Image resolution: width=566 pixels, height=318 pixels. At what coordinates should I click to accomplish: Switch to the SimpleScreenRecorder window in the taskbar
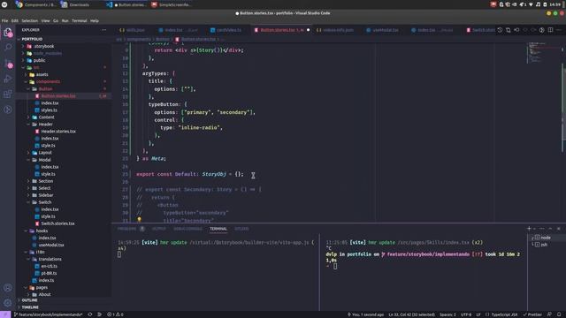[x=171, y=4]
